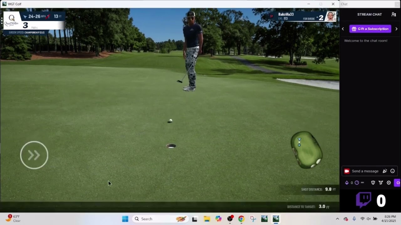Image resolution: width=401 pixels, height=225 pixels.
Task: Click the microphone icon in system tray
Action: coord(354,219)
